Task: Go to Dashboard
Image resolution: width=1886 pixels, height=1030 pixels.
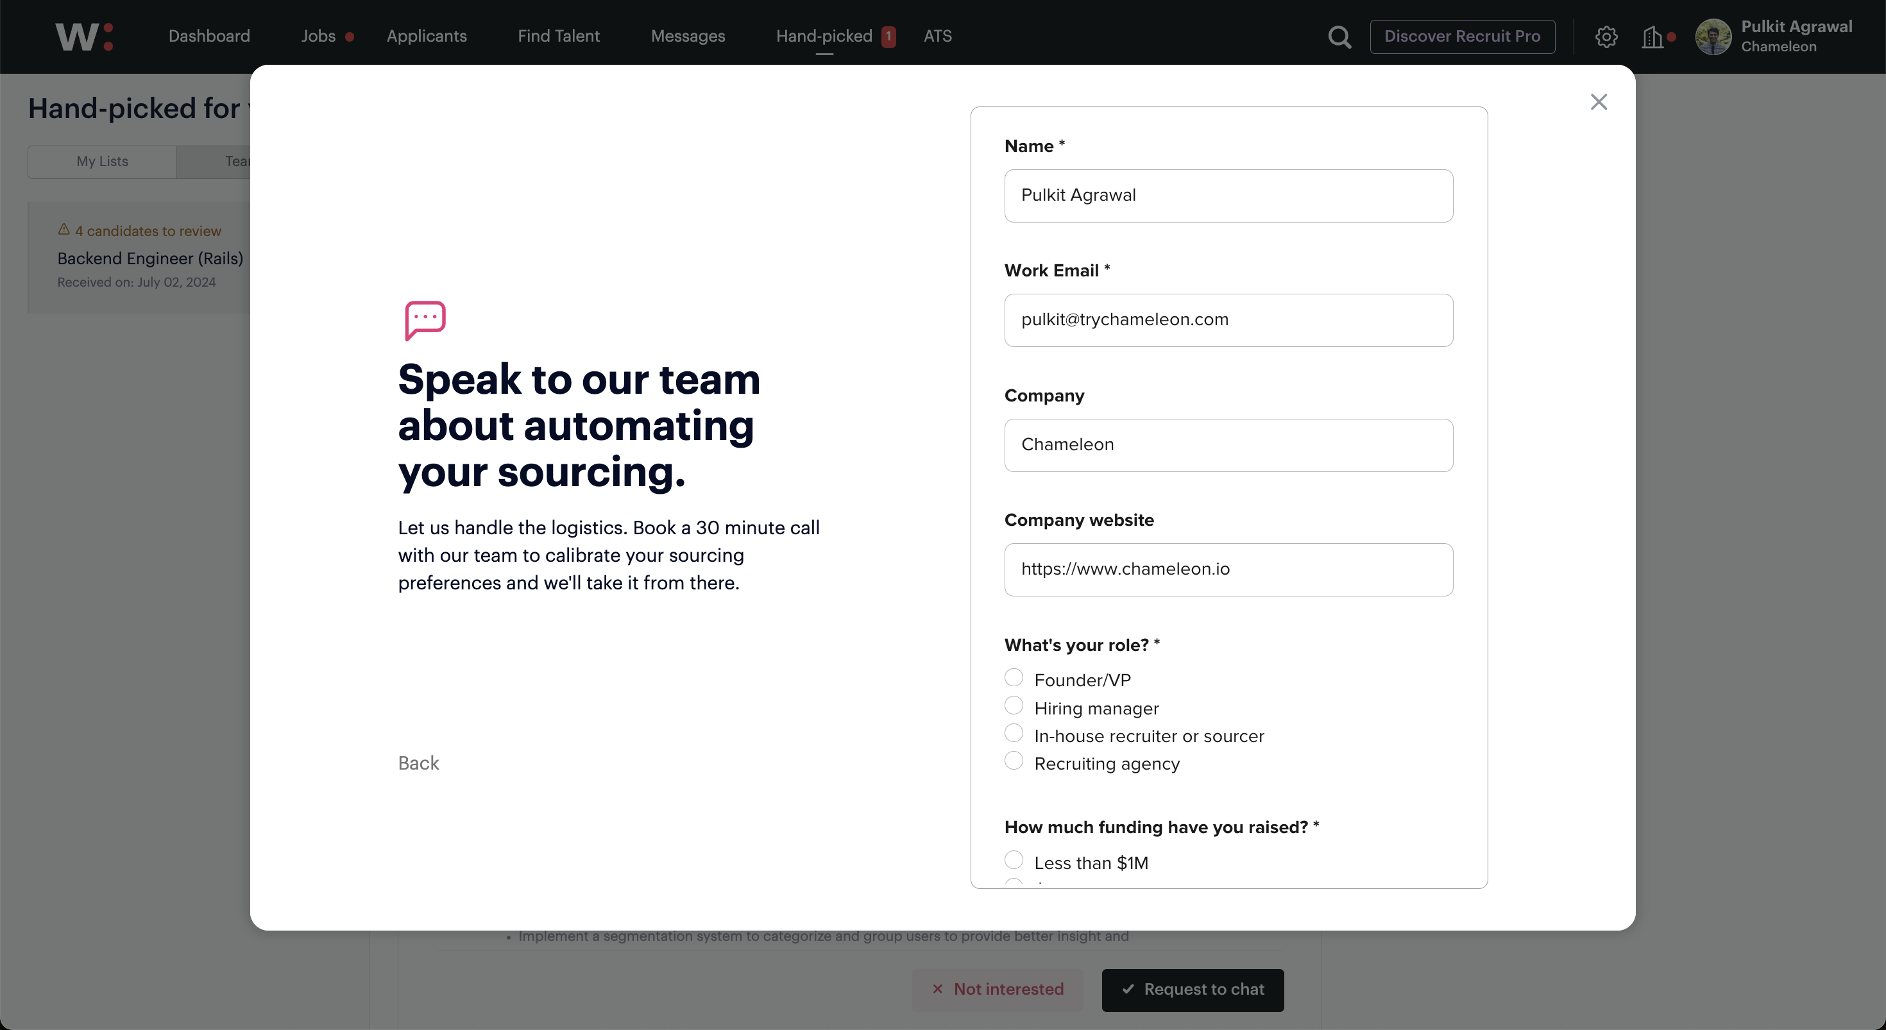Action: tap(209, 36)
